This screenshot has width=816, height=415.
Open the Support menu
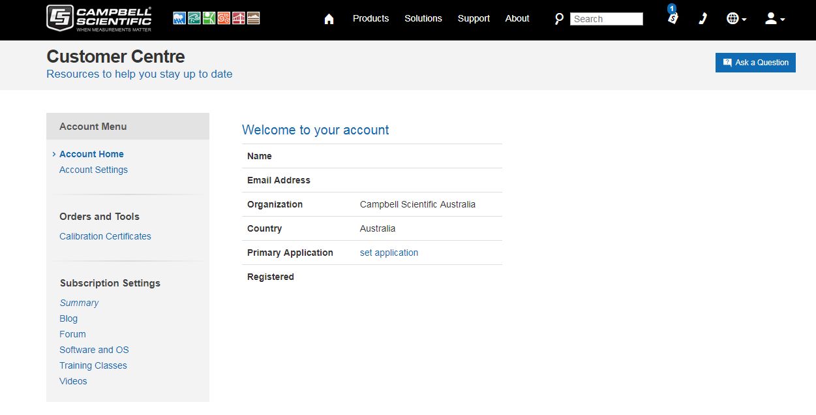(474, 18)
